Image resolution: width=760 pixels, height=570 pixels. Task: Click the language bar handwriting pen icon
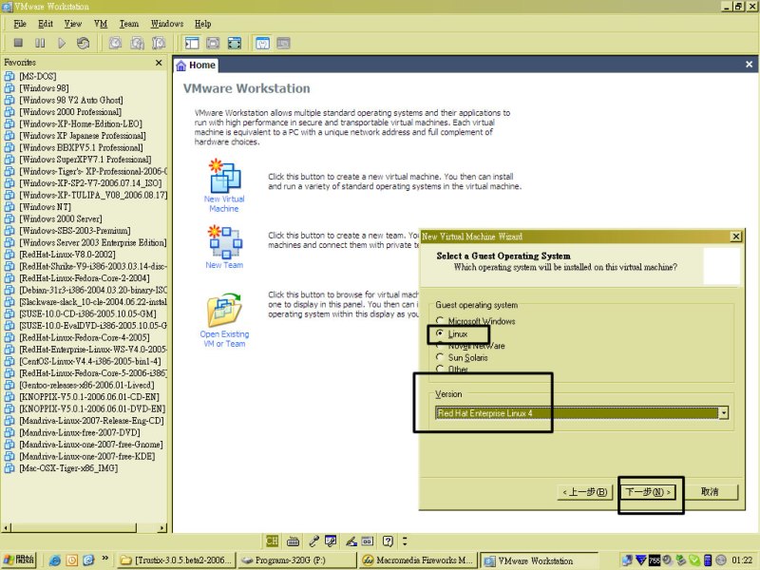tap(351, 541)
